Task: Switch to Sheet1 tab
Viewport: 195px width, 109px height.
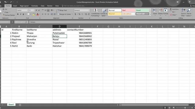Action: coord(11,104)
